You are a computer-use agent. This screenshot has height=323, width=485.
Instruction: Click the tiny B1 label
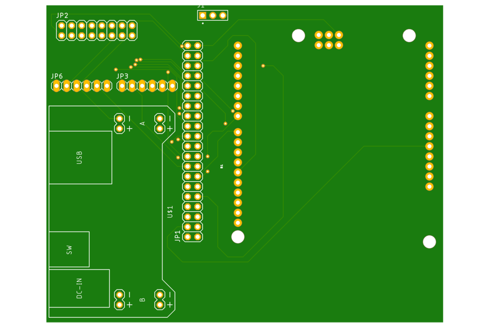[x=222, y=167]
